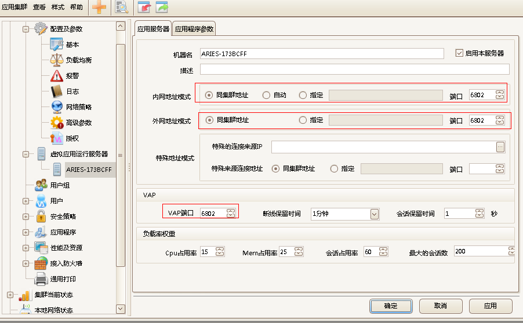
Task: Open the 网络策略 globe icon
Action: [57, 107]
